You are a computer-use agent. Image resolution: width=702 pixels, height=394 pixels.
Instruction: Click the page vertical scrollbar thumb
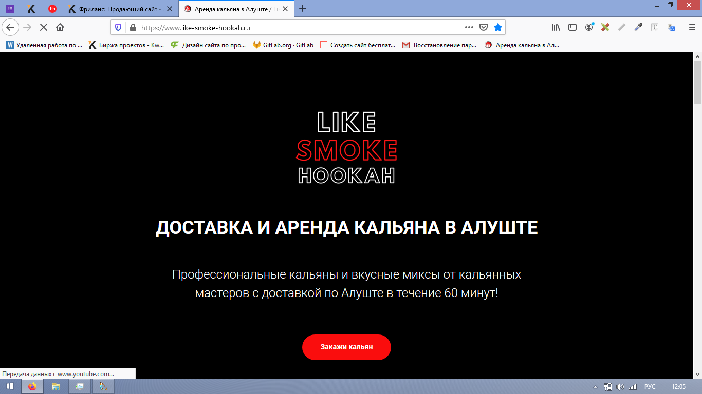point(697,82)
